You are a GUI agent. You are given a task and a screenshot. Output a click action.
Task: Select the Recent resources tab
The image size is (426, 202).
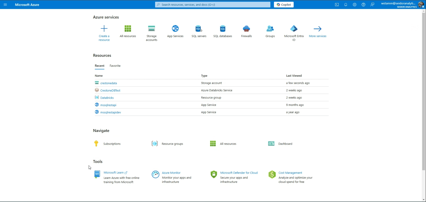click(99, 66)
